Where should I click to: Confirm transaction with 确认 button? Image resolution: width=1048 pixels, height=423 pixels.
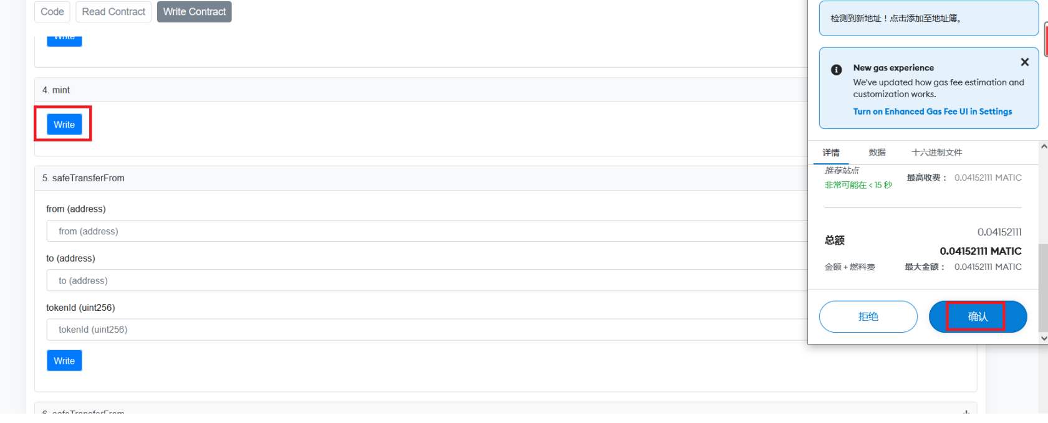[977, 316]
